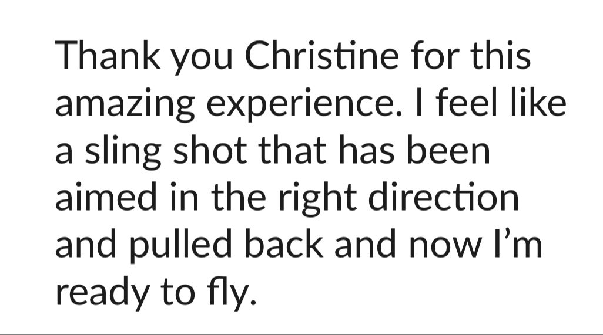
Task: Place the cursor on the word "experience"
Action: point(303,105)
